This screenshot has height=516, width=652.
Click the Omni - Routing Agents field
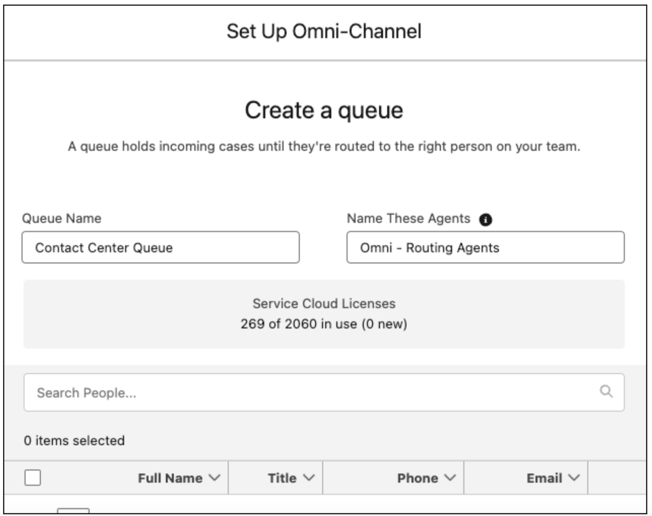pos(485,247)
